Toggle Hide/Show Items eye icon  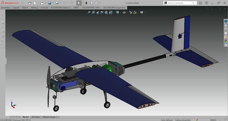[124, 12]
